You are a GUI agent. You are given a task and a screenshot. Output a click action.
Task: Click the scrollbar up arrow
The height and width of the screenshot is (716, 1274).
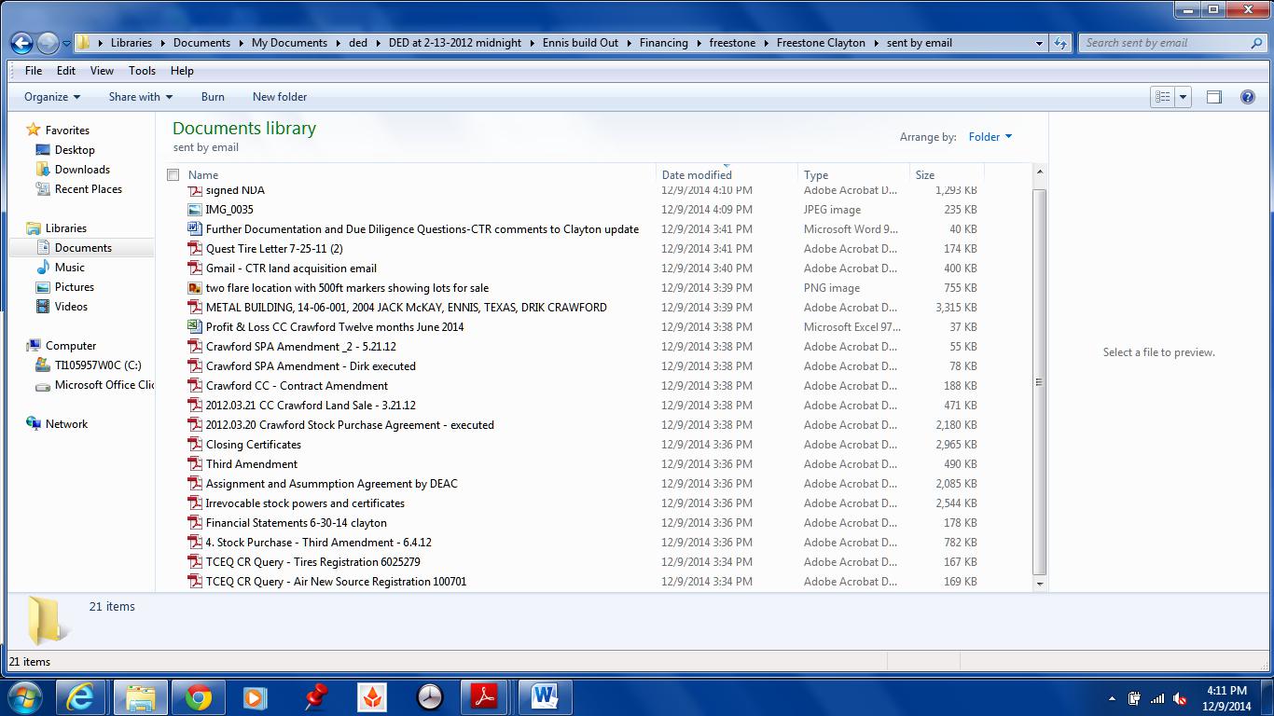click(x=1040, y=172)
